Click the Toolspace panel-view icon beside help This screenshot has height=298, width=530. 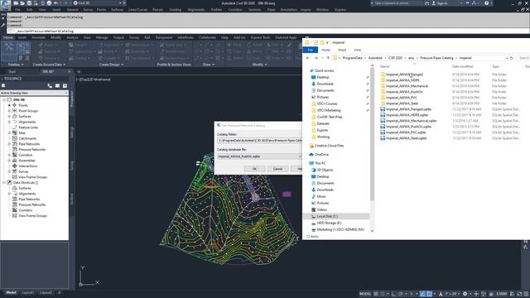57,86
